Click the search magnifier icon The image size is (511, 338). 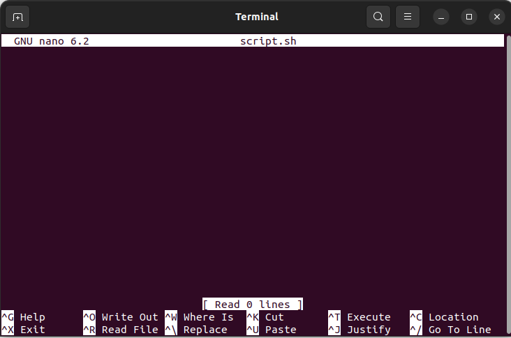point(378,17)
